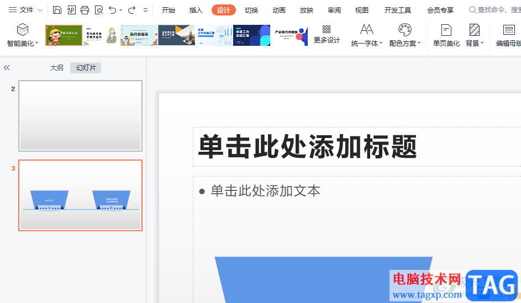Image resolution: width=521 pixels, height=303 pixels.
Task: Click the 单页美化 page icon
Action: pyautogui.click(x=446, y=30)
